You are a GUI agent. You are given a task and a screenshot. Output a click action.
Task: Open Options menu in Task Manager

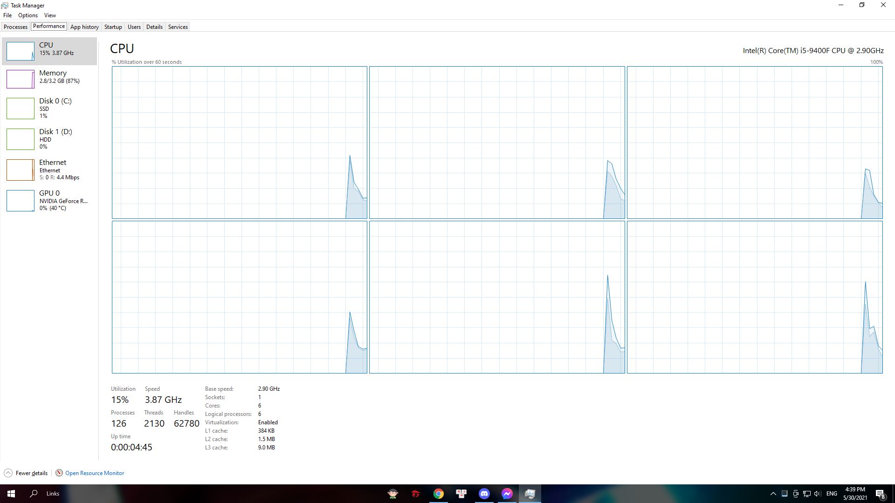(x=27, y=15)
